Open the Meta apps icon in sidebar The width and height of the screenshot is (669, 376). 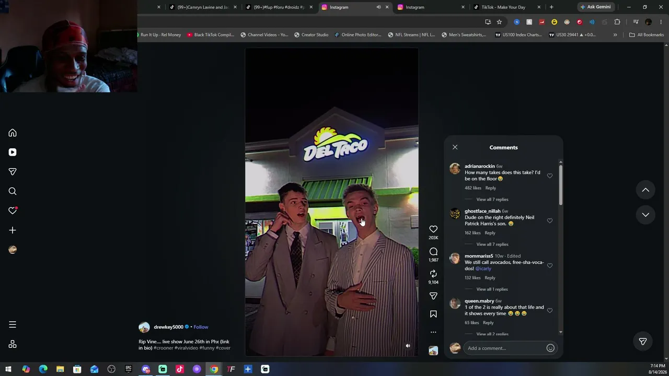point(13,344)
